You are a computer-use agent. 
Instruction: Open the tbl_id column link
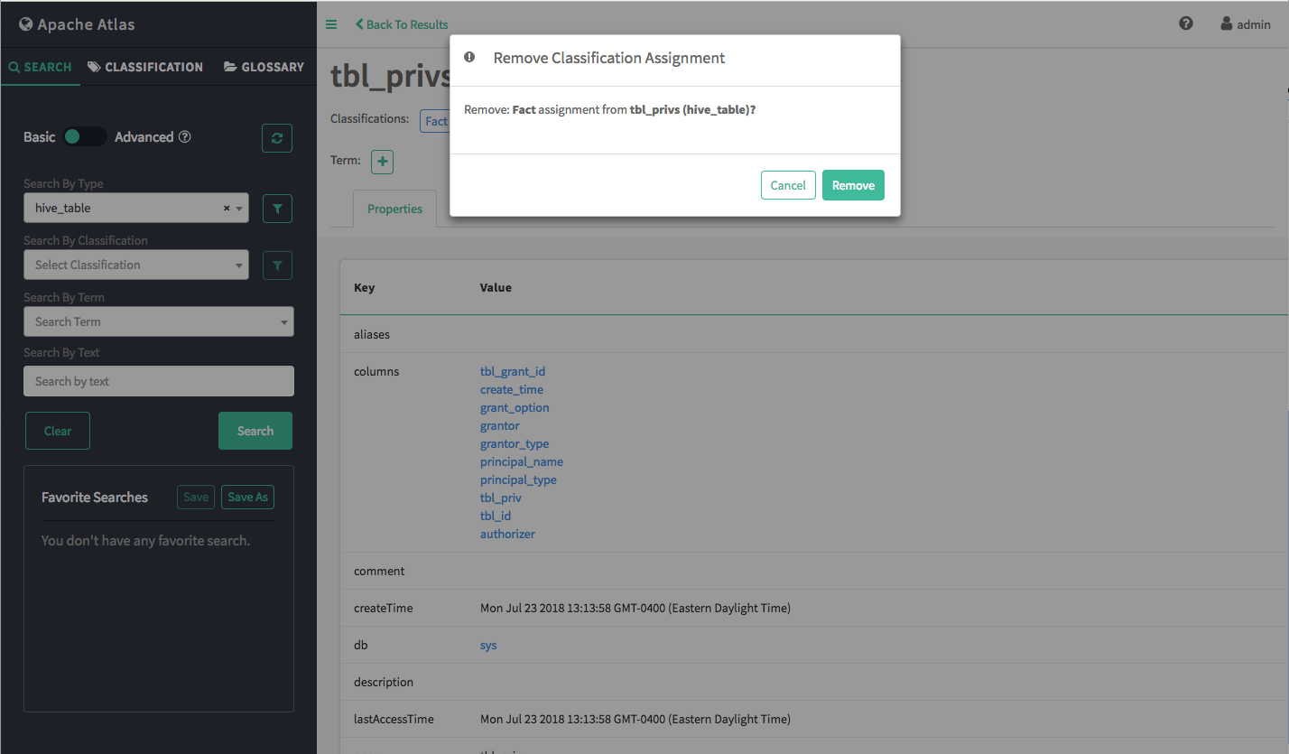click(x=496, y=516)
